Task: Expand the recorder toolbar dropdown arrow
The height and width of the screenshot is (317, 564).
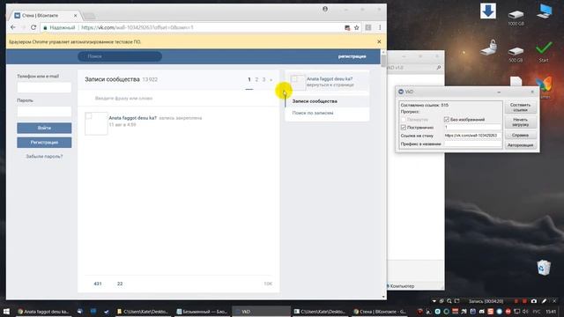Action: point(434,301)
